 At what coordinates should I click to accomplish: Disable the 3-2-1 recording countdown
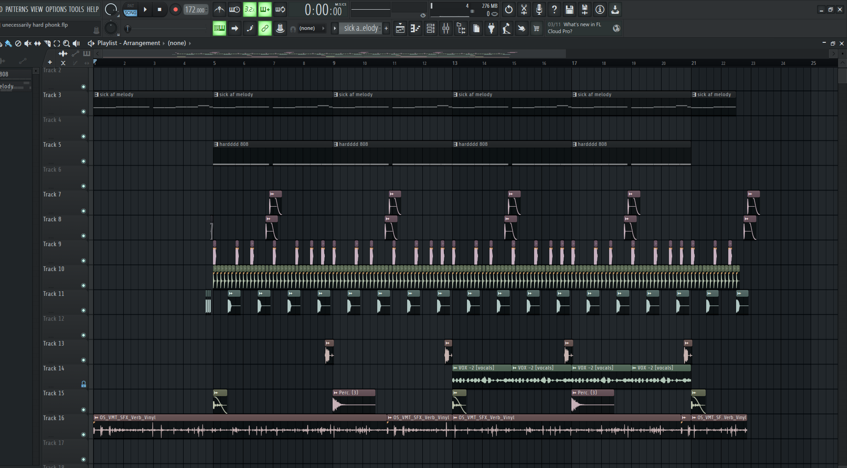[250, 9]
